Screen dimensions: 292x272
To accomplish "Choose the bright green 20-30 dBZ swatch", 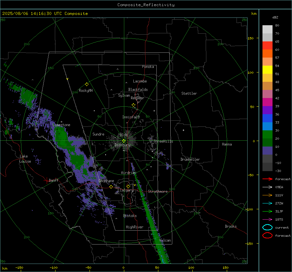I will pos(267,134).
